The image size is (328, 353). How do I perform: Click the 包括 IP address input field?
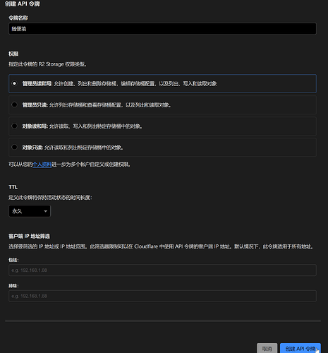pos(162,270)
